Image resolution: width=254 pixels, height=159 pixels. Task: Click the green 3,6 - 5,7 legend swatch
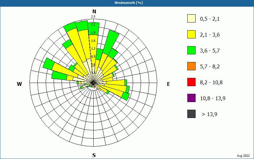pyautogui.click(x=191, y=50)
